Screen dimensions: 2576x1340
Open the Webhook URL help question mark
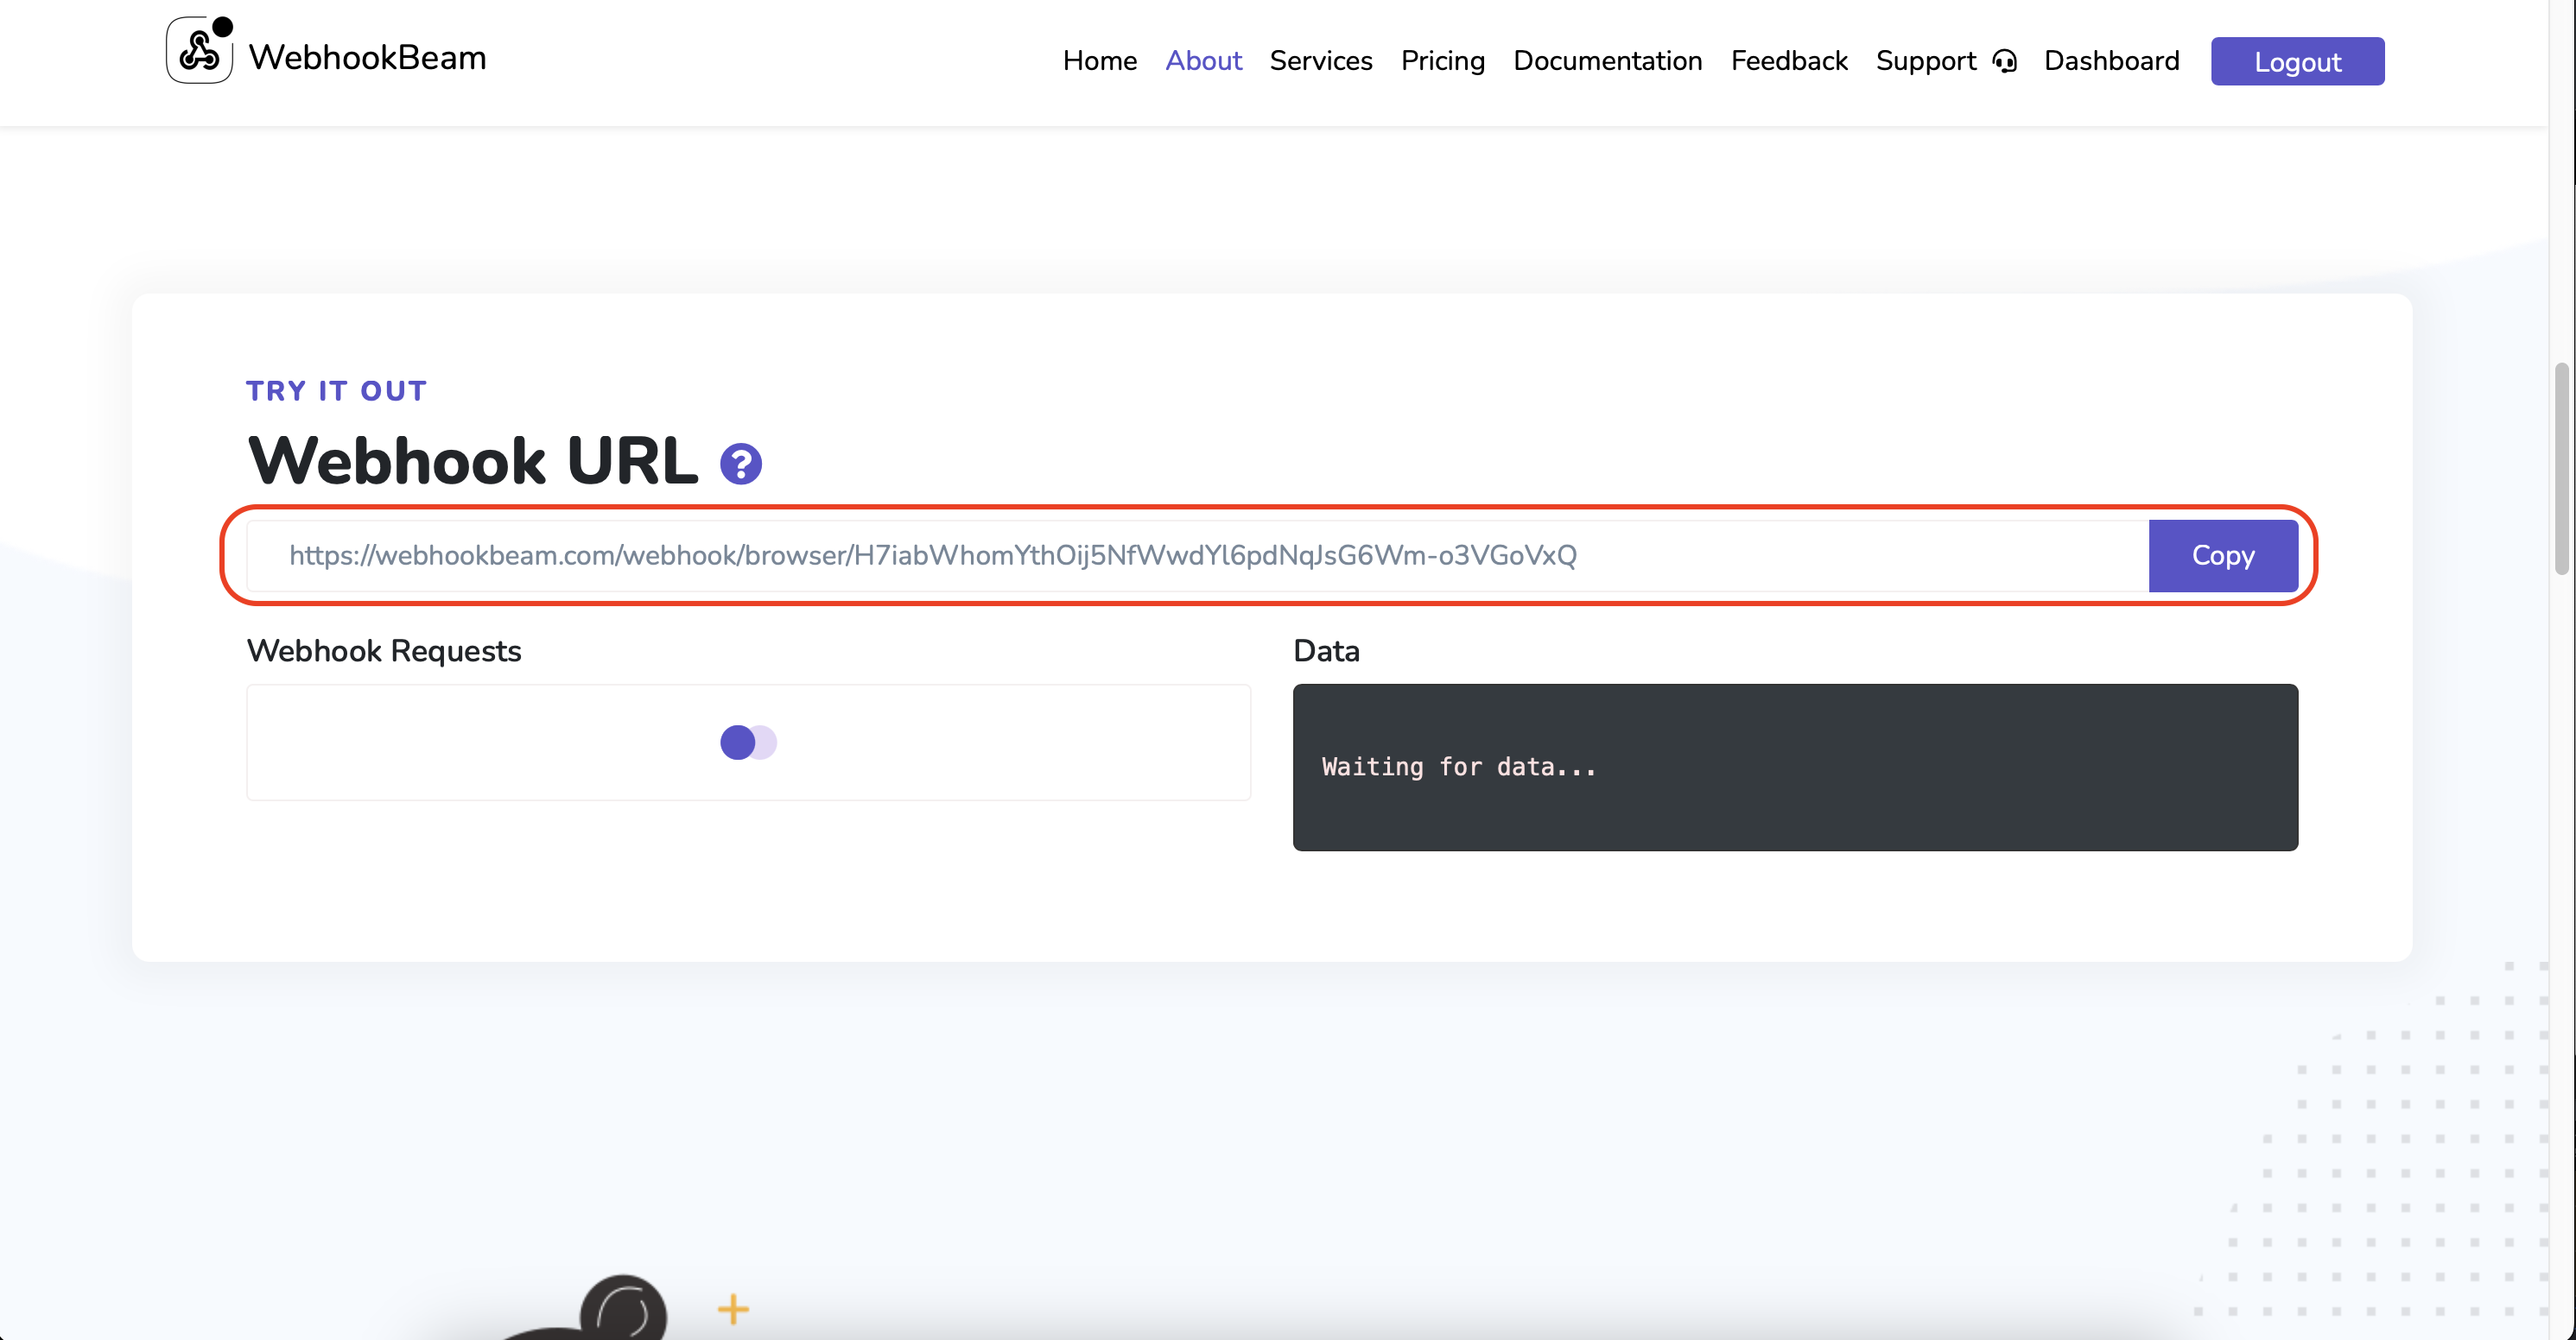pos(740,462)
